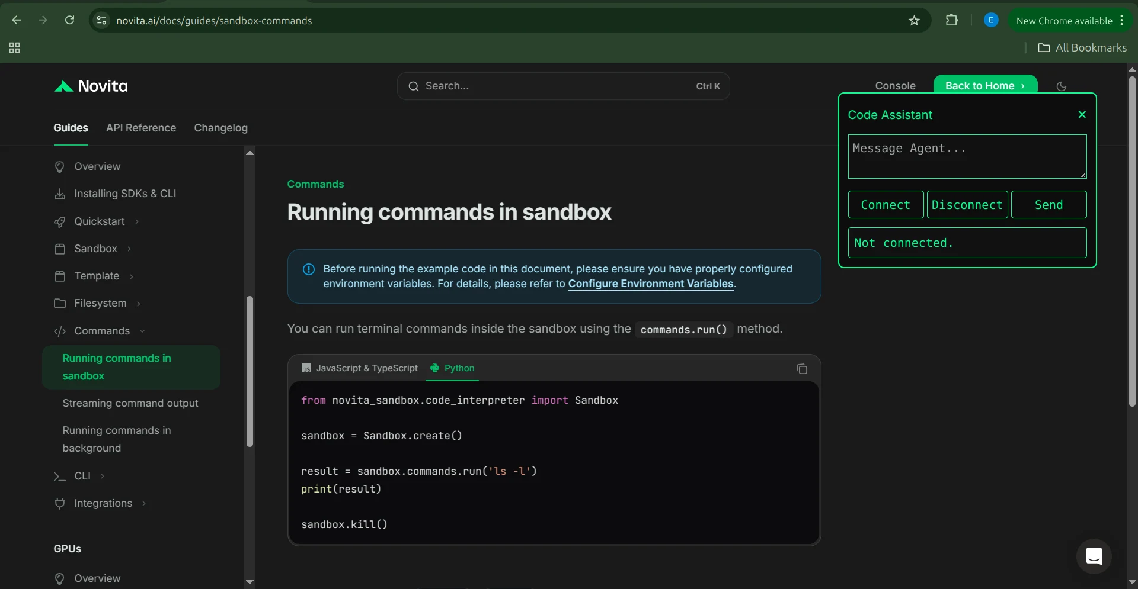Open the Chrome profile avatar E
This screenshot has height=589, width=1138.
tap(990, 20)
